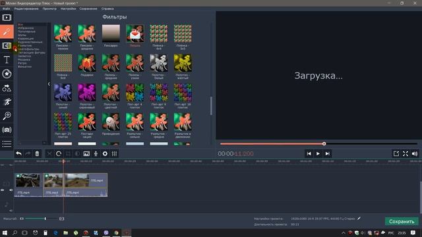Screen dimensions: 422x237
Task: Select the Избранное filter category
Action: point(26,28)
